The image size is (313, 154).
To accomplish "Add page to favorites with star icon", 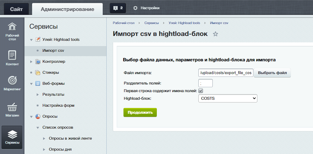I will tap(215, 34).
